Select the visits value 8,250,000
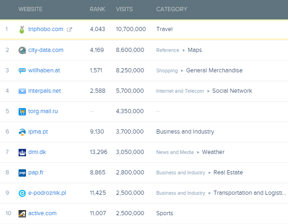This screenshot has width=288, height=224. click(130, 70)
